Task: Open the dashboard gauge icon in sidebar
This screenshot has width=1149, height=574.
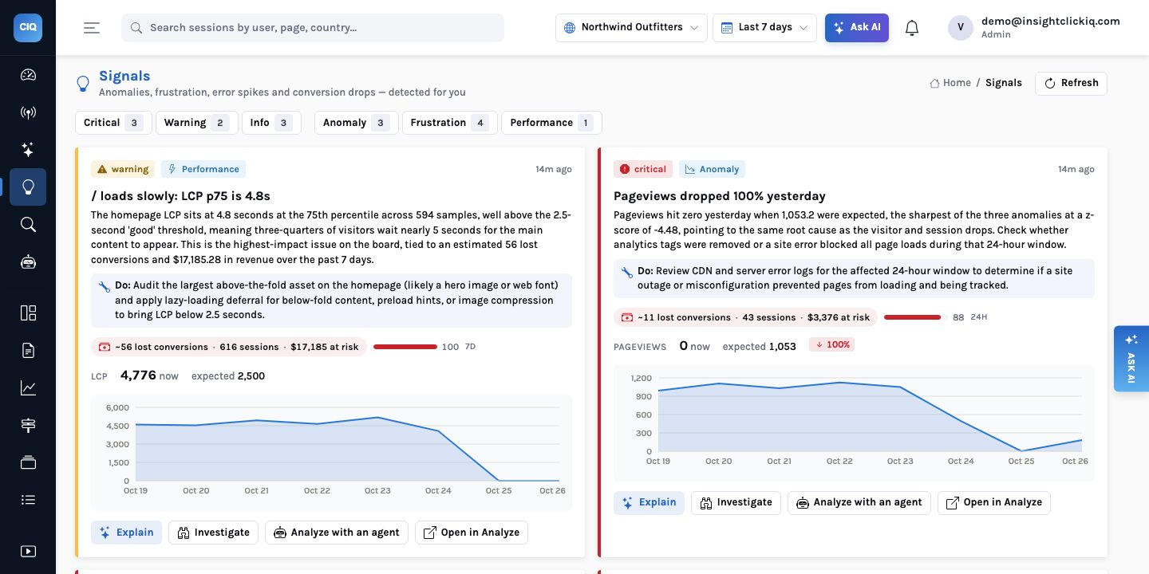Action: pyautogui.click(x=28, y=75)
